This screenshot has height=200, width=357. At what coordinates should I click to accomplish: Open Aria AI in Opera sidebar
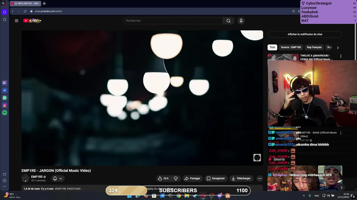pyautogui.click(x=4, y=83)
